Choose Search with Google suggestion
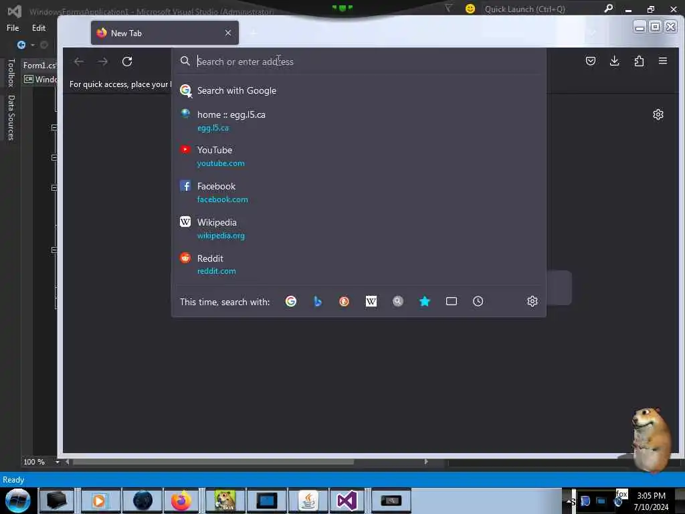This screenshot has width=685, height=514. click(359, 90)
